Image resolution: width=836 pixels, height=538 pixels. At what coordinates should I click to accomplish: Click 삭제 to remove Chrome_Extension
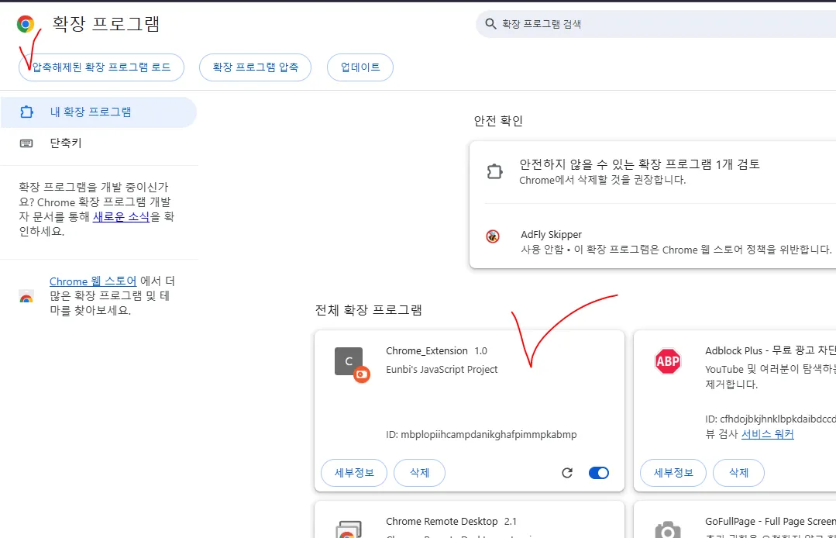420,473
